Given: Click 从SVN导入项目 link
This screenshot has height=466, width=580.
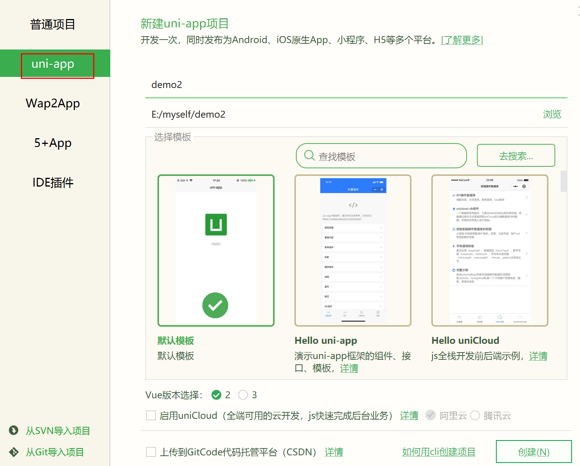Looking at the screenshot, I should (x=58, y=431).
